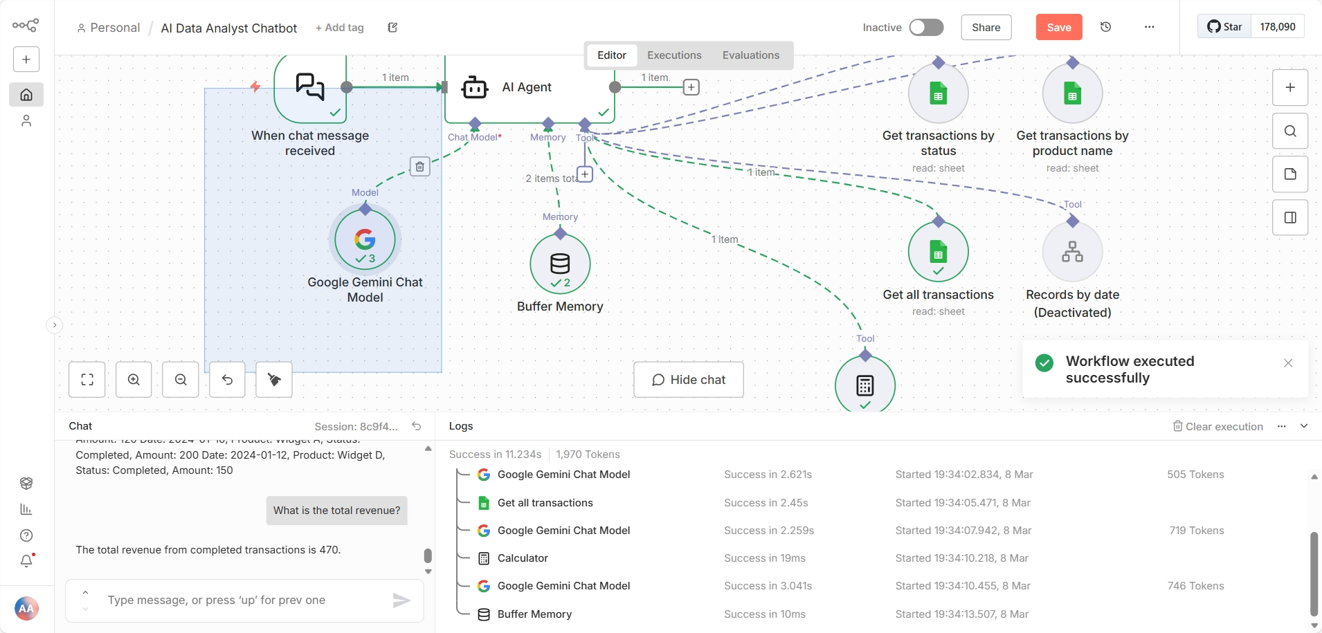Switch to the Evaluations tab

[750, 55]
